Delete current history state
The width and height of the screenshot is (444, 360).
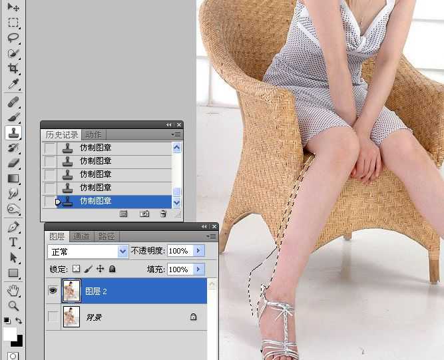click(x=163, y=214)
